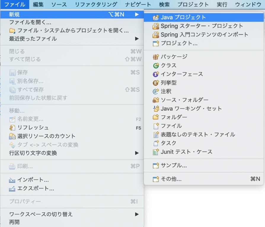The width and height of the screenshot is (265, 227).
Task: Click the Spring スターター・プロジェクト icon
Action: click(156, 26)
